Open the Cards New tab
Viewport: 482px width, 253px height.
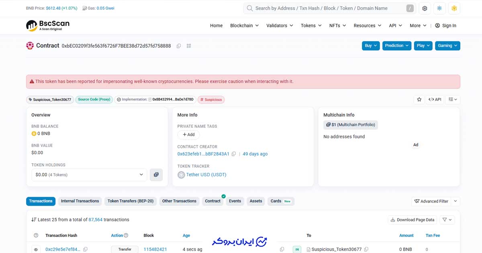[x=281, y=201]
